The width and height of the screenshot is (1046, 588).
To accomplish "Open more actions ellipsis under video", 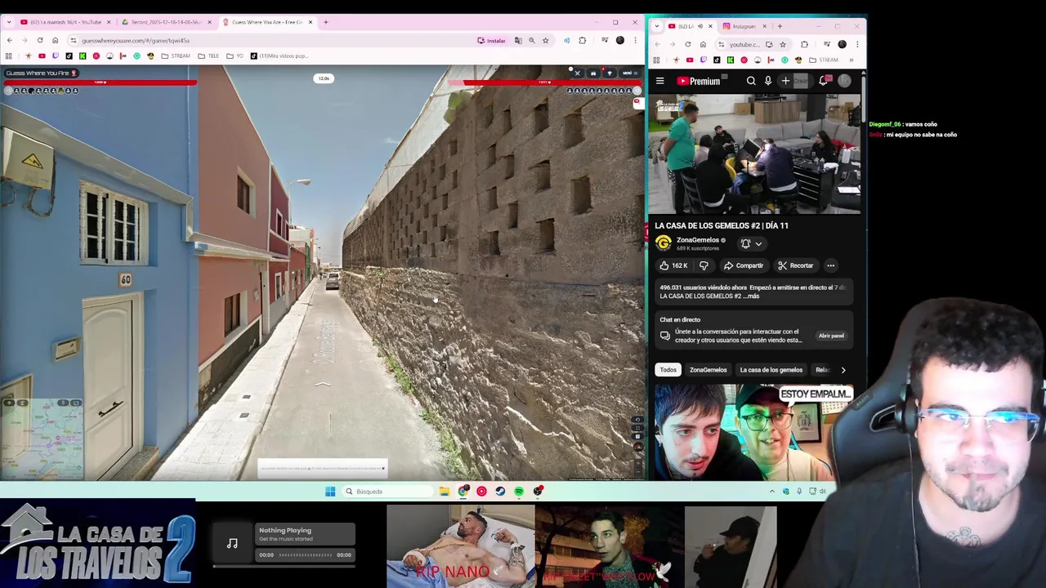I will [830, 265].
